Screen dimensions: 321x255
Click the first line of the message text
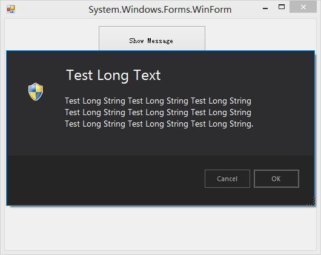click(158, 101)
